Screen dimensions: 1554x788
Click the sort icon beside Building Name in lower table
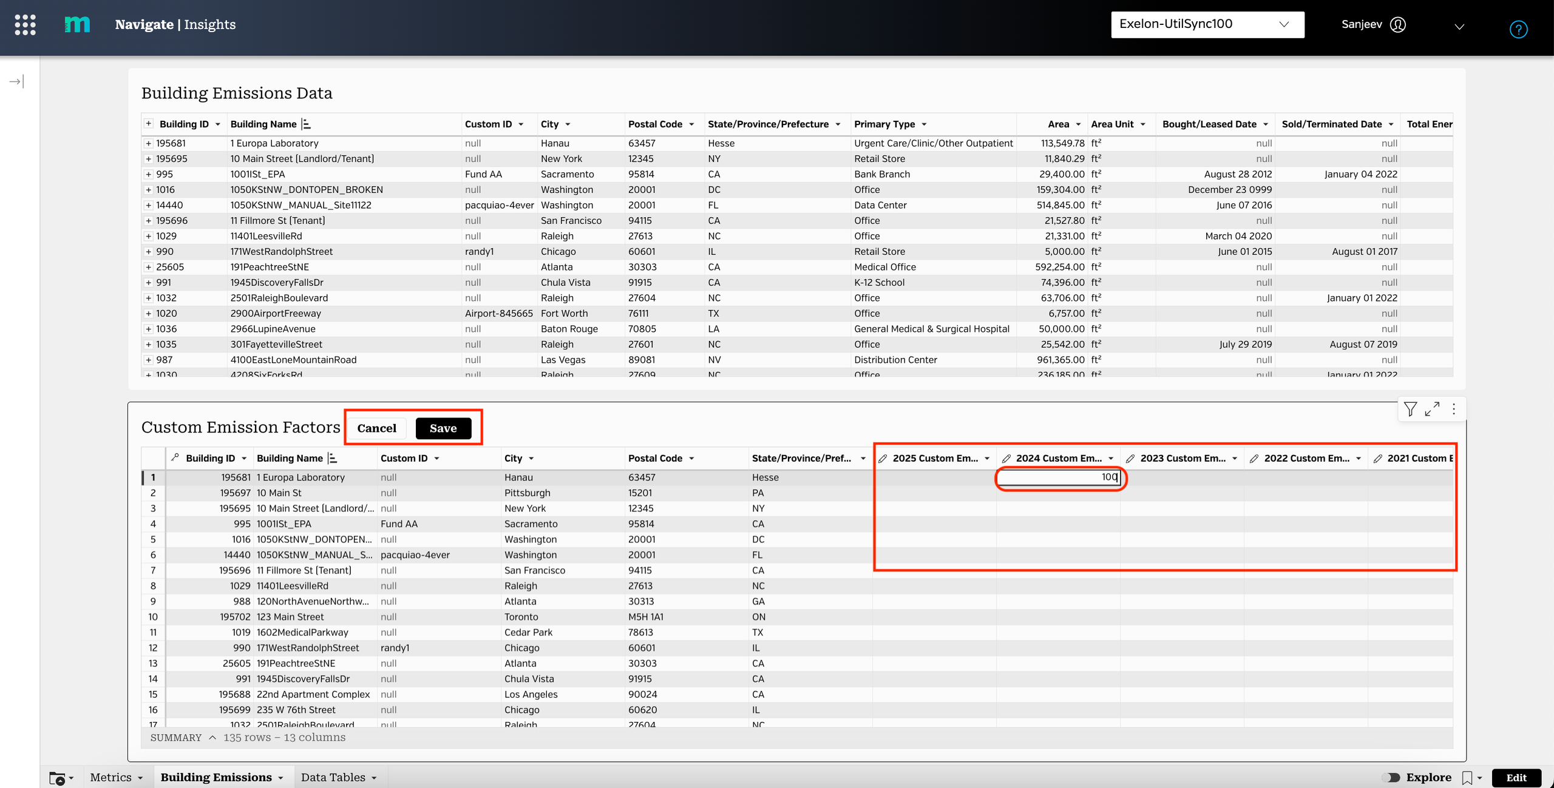[x=333, y=459]
